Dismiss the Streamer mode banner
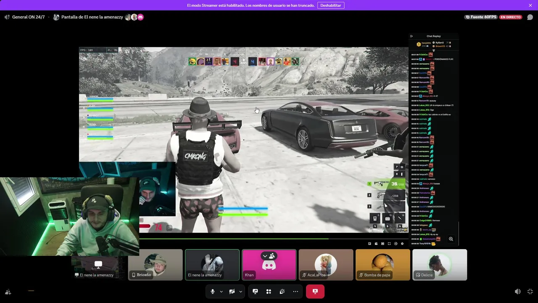The width and height of the screenshot is (538, 303). [530, 5]
